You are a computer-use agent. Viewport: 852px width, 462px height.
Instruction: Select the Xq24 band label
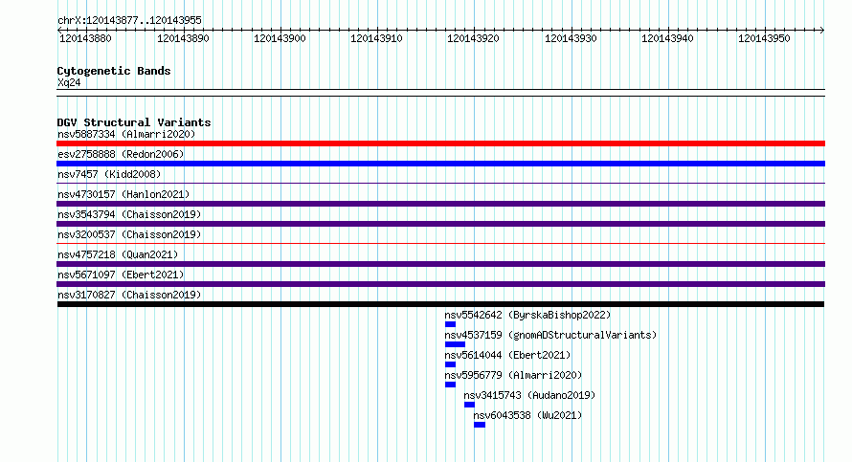69,83
